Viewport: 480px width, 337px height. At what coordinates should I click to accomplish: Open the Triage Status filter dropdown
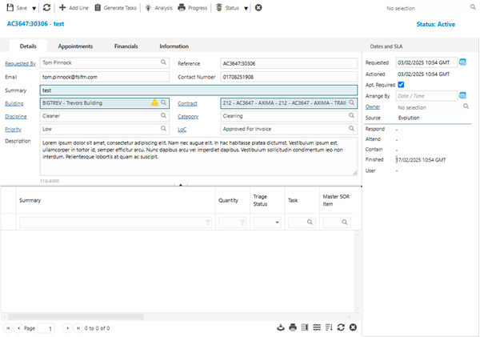point(277,222)
